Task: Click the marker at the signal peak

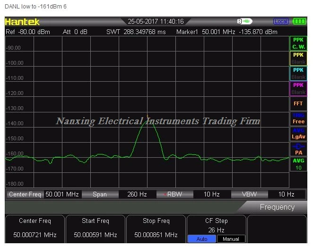Action: point(148,116)
